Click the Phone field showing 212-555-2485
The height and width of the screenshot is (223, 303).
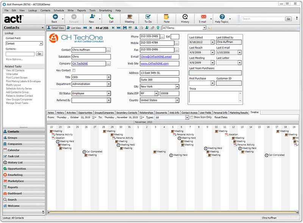click(150, 36)
